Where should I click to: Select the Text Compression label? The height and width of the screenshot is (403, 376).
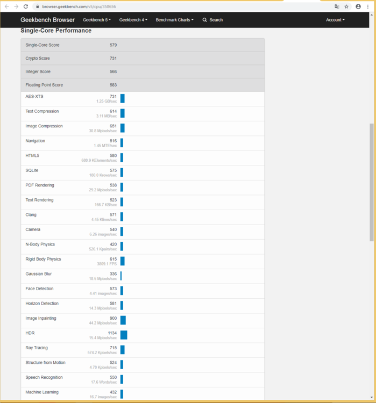(x=42, y=111)
